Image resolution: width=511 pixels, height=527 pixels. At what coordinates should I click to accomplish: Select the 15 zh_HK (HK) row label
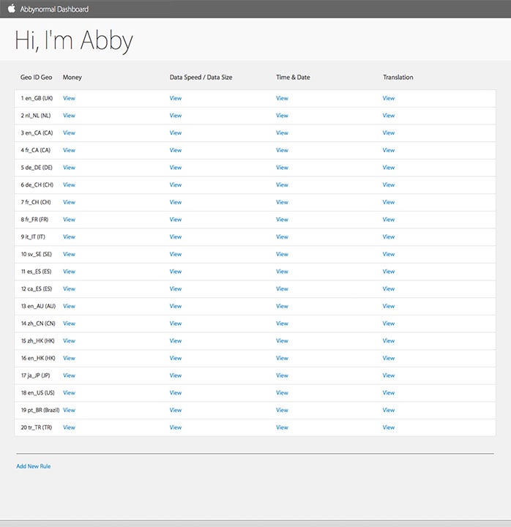click(x=38, y=341)
